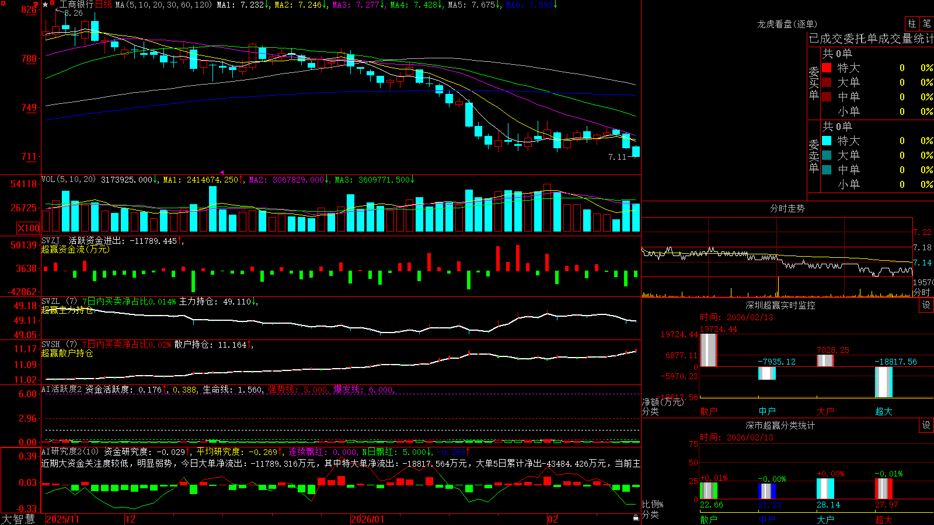Click cyan 特大 swatch in 委卖单 section
The height and width of the screenshot is (525, 934).
click(x=827, y=141)
